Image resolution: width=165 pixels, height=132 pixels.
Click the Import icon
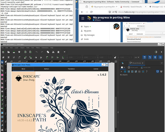click(x=25, y=52)
